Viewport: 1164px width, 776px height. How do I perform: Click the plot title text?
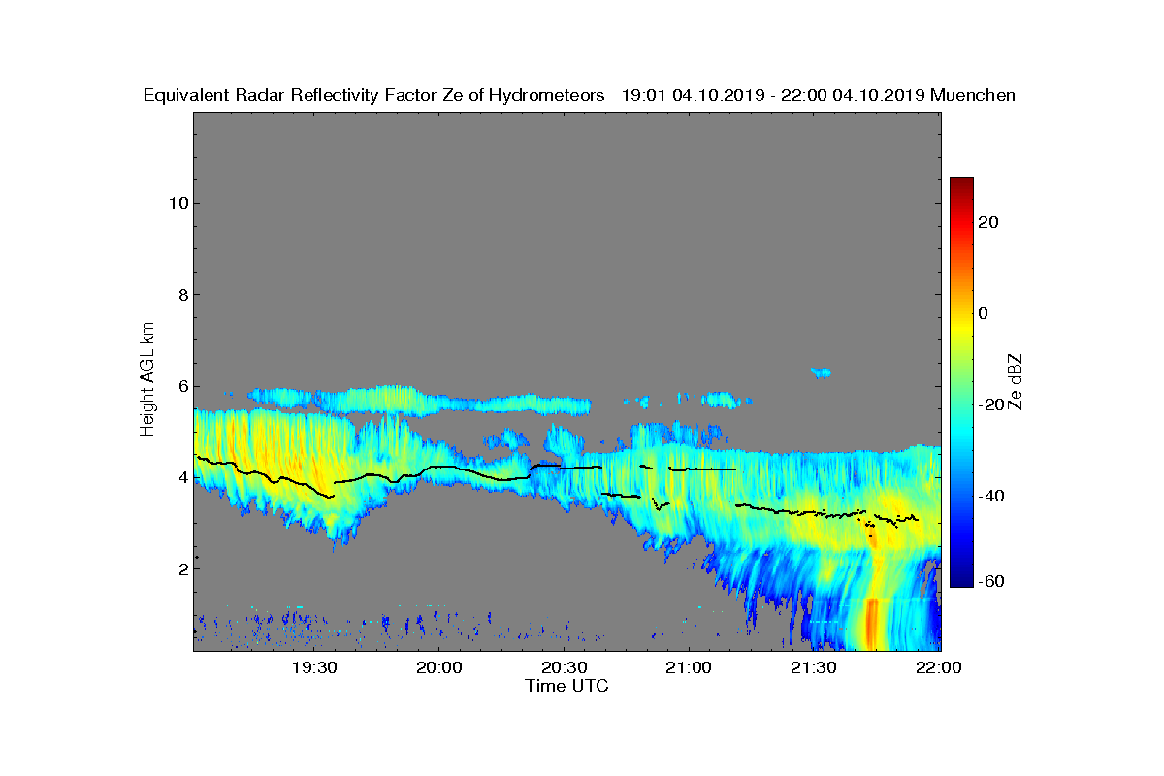[579, 95]
